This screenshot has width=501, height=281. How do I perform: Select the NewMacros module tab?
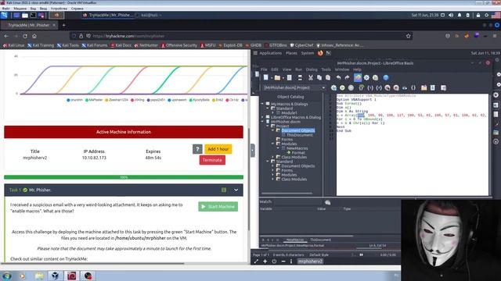click(295, 240)
